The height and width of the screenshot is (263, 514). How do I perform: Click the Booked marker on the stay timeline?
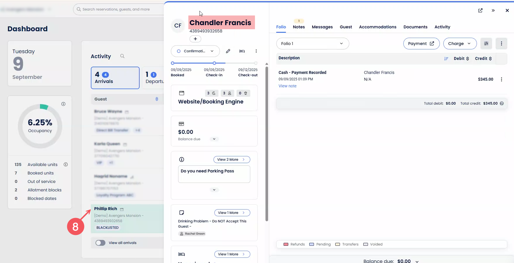point(173,63)
